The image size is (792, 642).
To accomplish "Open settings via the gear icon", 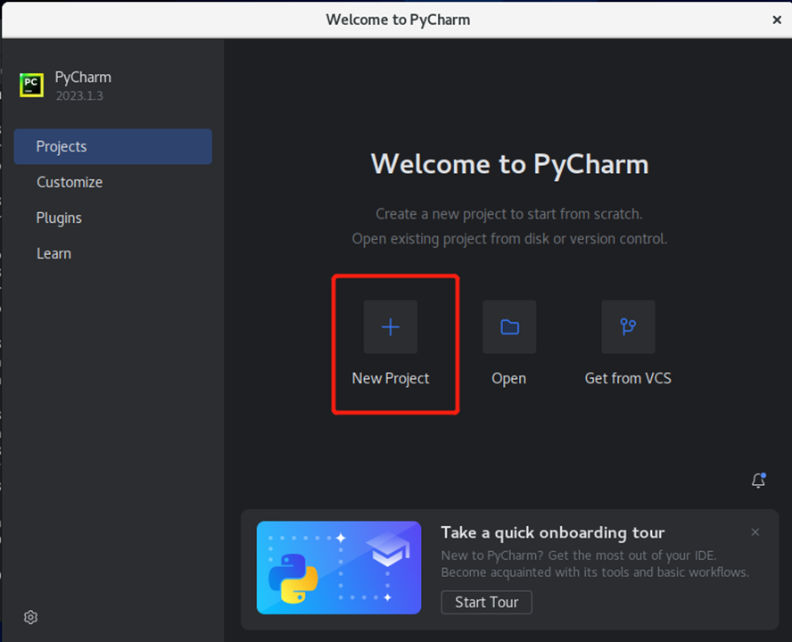I will (31, 617).
